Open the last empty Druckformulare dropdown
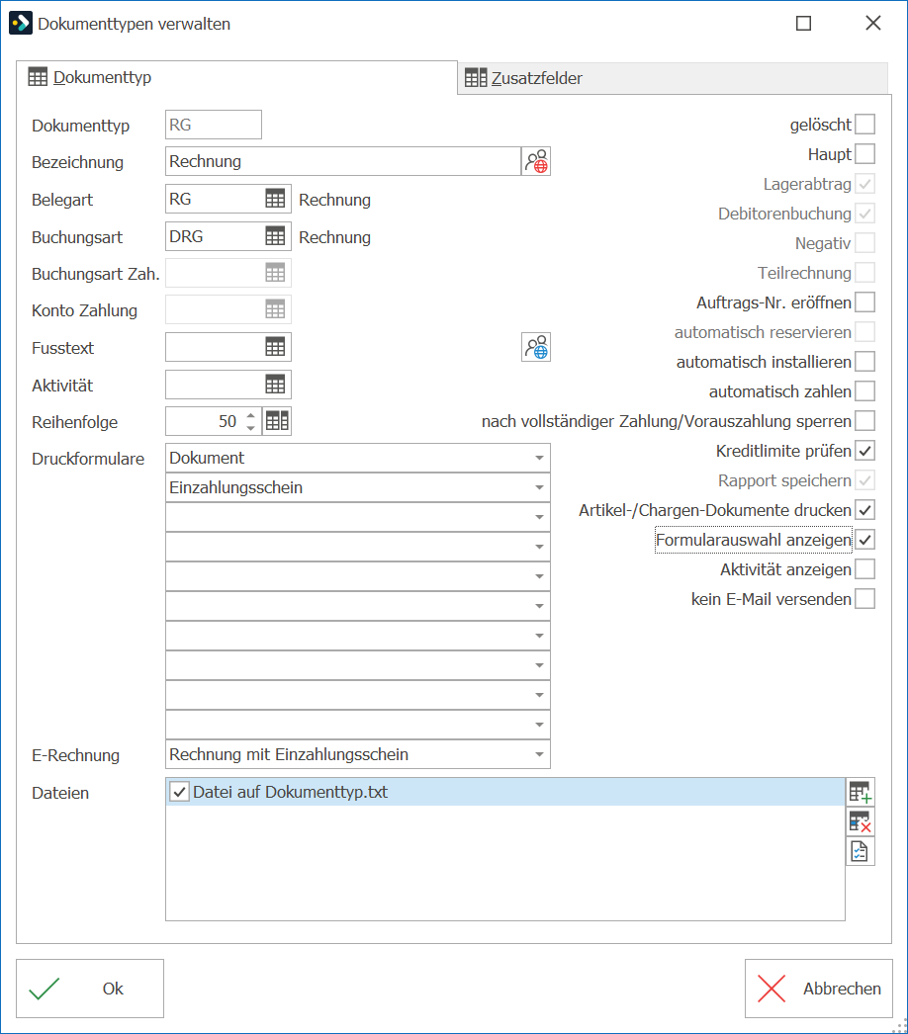 pyautogui.click(x=539, y=725)
